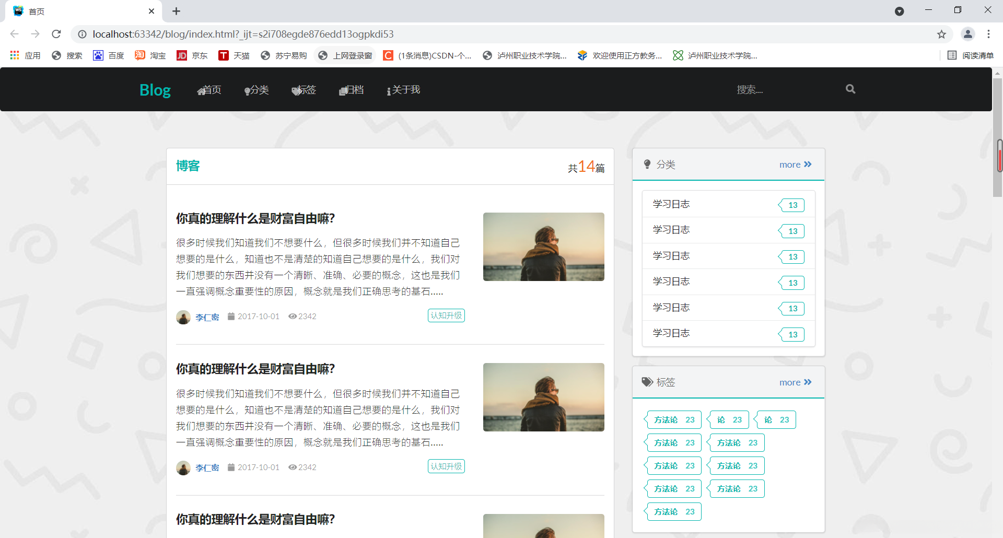The image size is (1003, 538).
Task: Click the 分类 icon in the navigation bar
Action: [246, 90]
